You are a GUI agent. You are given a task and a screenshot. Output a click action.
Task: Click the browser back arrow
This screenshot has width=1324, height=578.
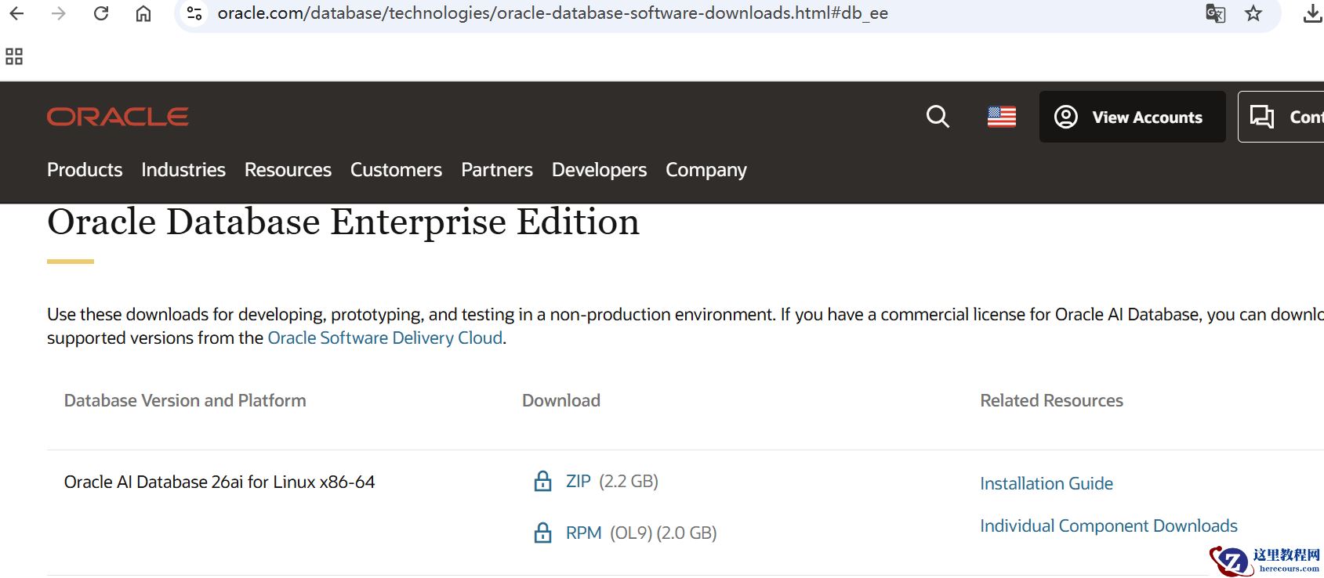(16, 13)
